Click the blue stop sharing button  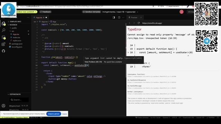(54, 114)
